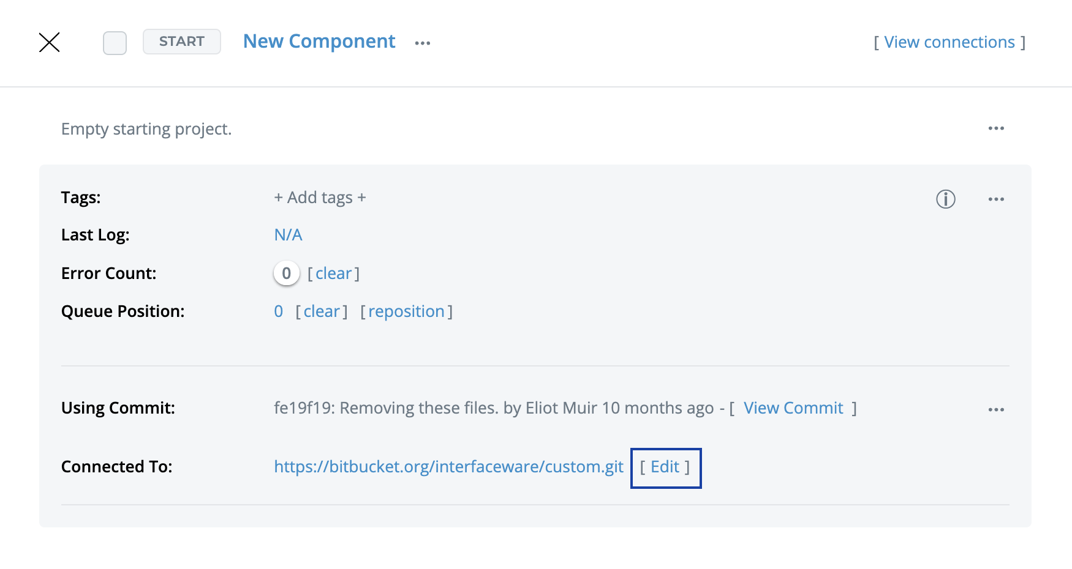Click the New Component title

[319, 41]
